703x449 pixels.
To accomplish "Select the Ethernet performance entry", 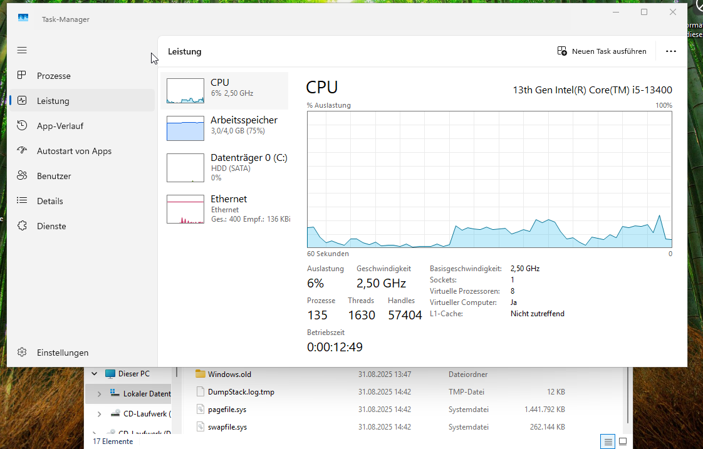I will click(x=224, y=209).
